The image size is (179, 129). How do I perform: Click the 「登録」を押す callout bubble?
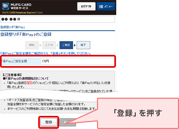pos(138,113)
